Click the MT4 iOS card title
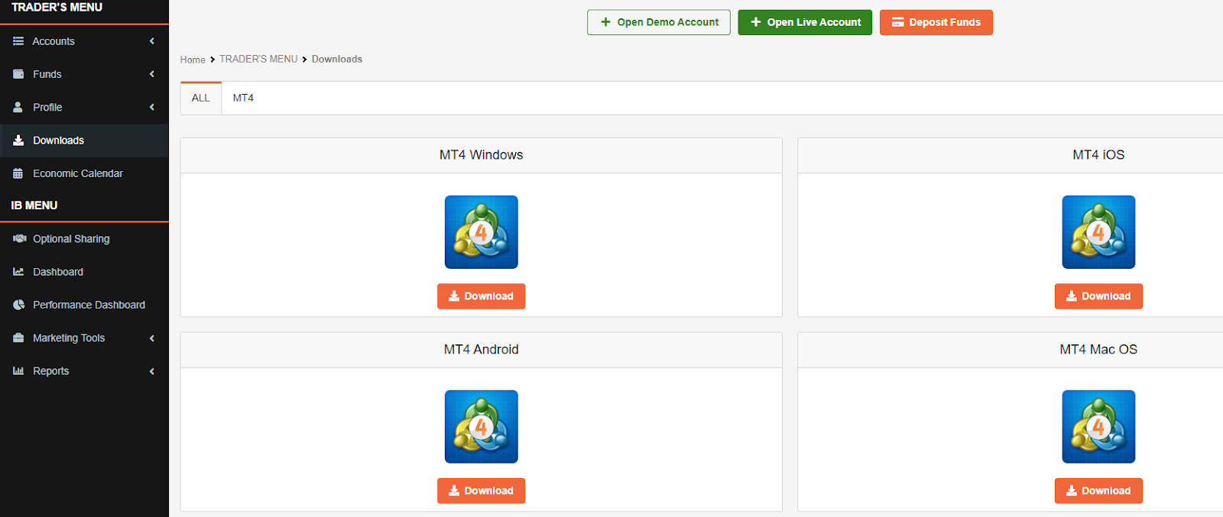The image size is (1223, 517). pyautogui.click(x=1098, y=155)
